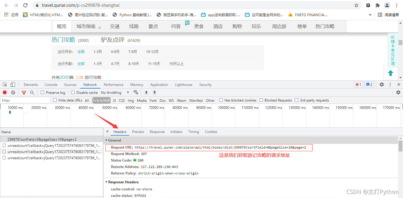This screenshot has width=403, height=198.
Task: Open DevTools settings gear
Action: [382, 84]
